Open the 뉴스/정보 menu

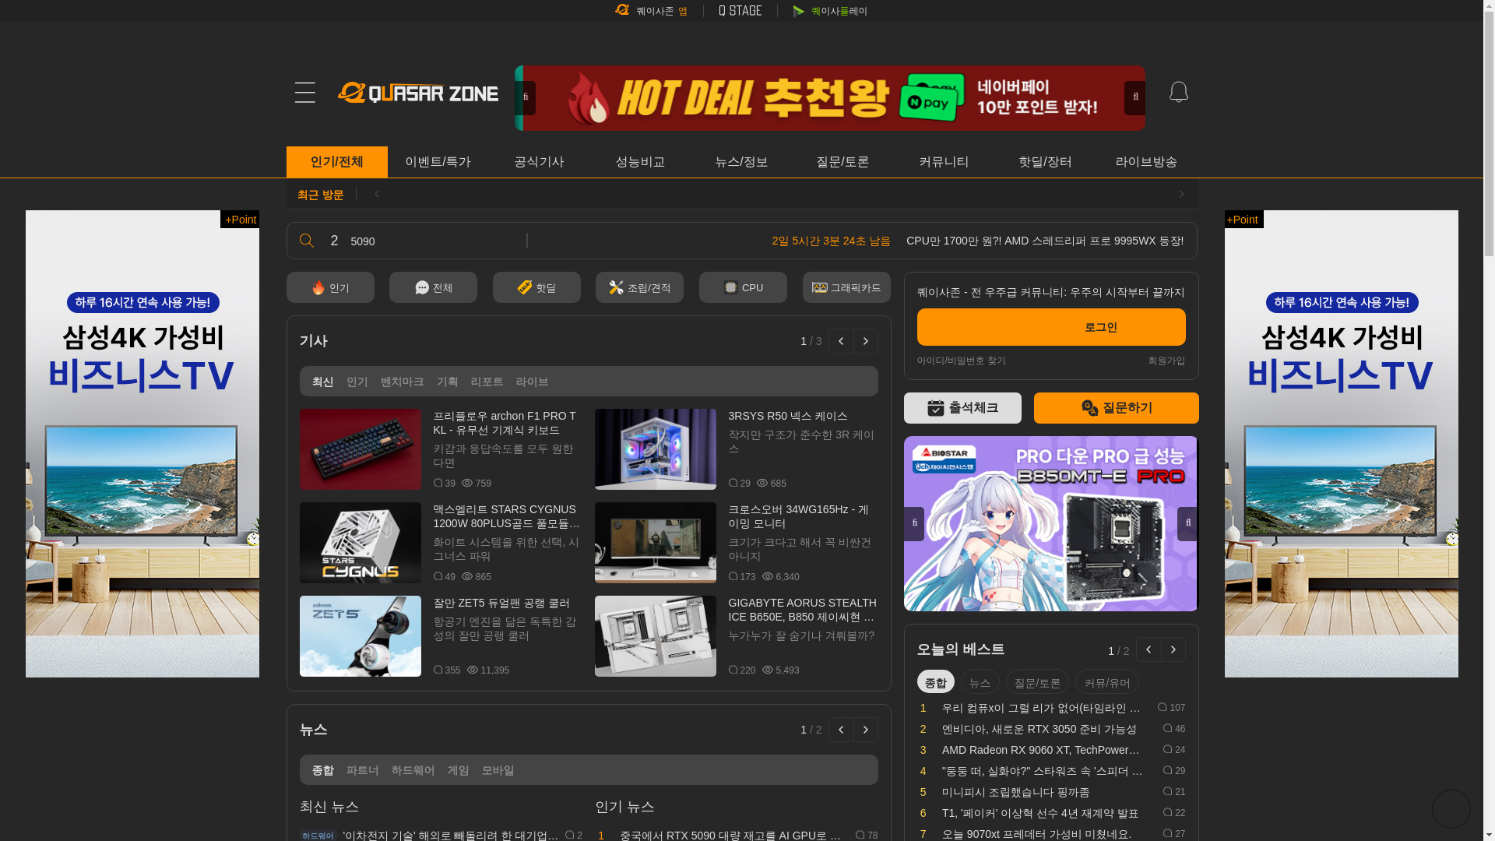(x=741, y=162)
